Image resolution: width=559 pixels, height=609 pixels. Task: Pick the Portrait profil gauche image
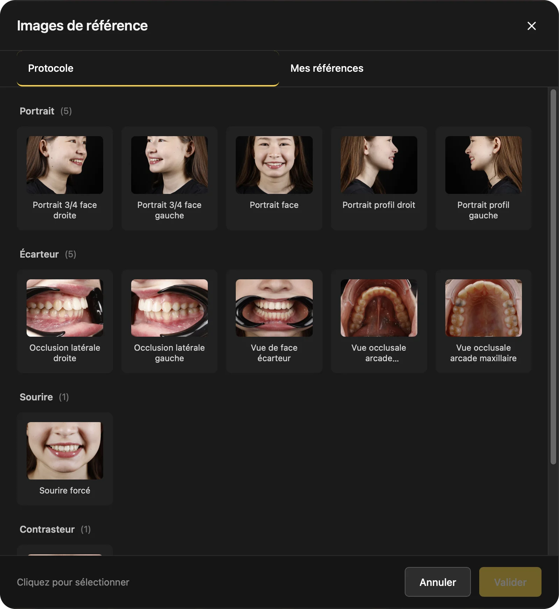pyautogui.click(x=483, y=178)
